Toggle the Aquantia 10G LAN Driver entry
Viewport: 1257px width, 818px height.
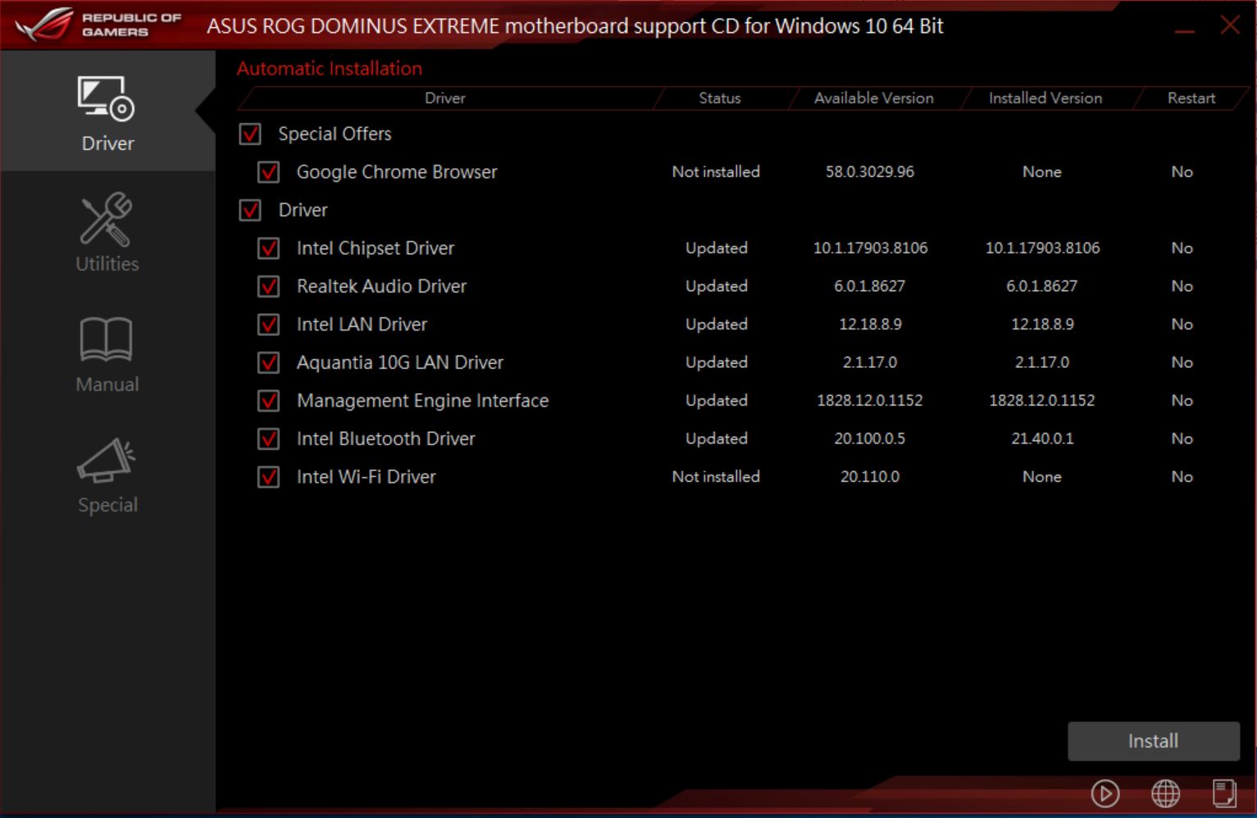(267, 362)
